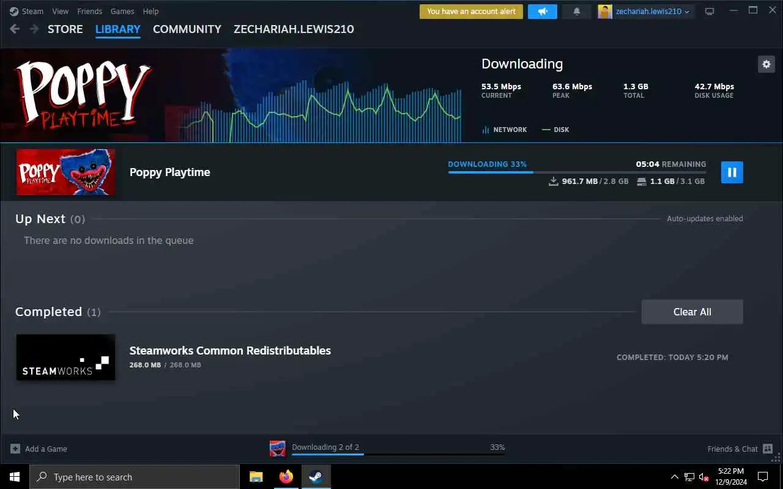
Task: Click the bottom status download progress bar
Action: coord(398,454)
